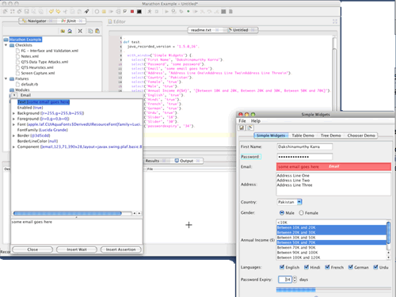The height and width of the screenshot is (297, 396).
Task: Open the Help menu in Simple Widgets
Action: click(256, 121)
